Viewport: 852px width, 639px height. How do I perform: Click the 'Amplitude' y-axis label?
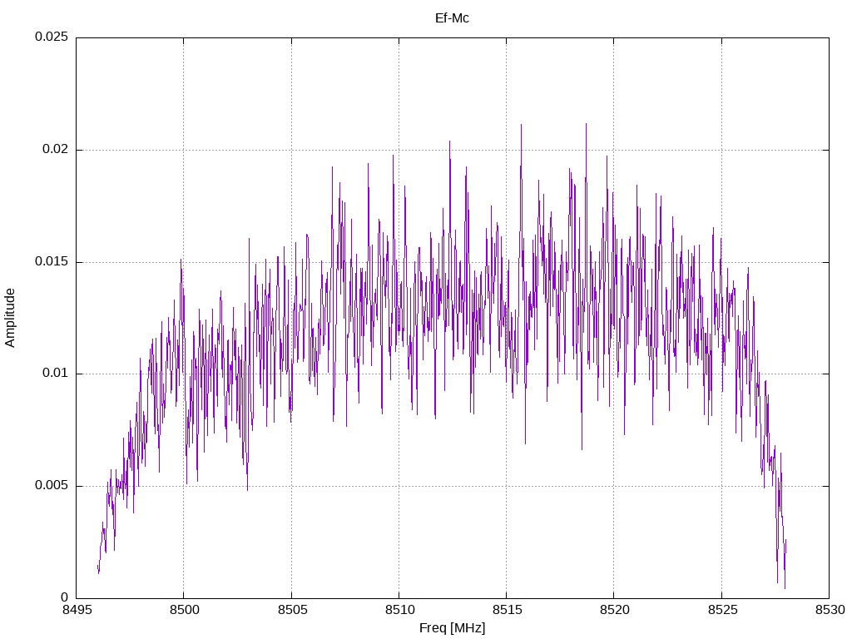(x=10, y=318)
